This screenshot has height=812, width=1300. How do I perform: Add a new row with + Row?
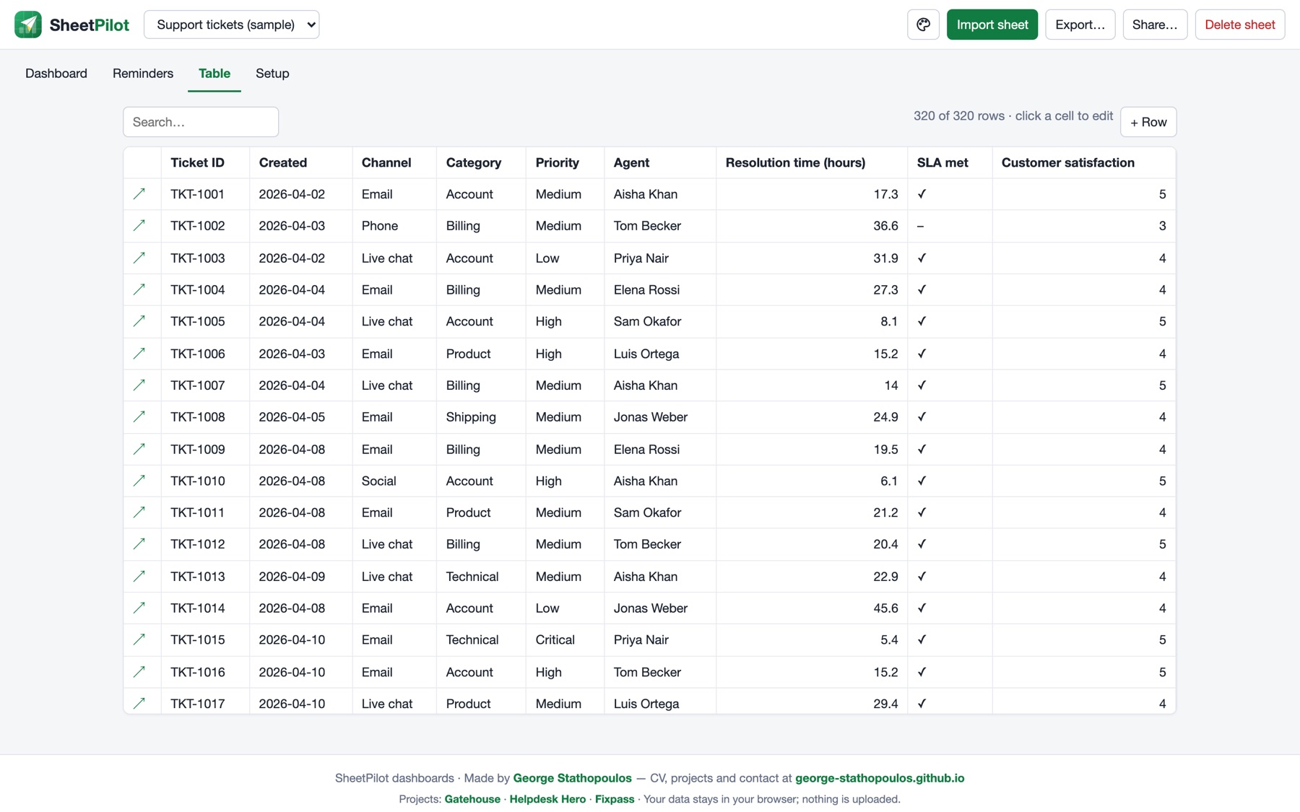1148,122
